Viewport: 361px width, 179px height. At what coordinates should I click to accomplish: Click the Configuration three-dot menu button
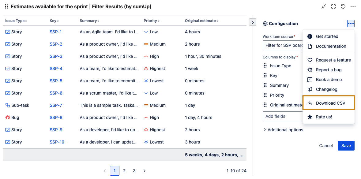(x=351, y=24)
